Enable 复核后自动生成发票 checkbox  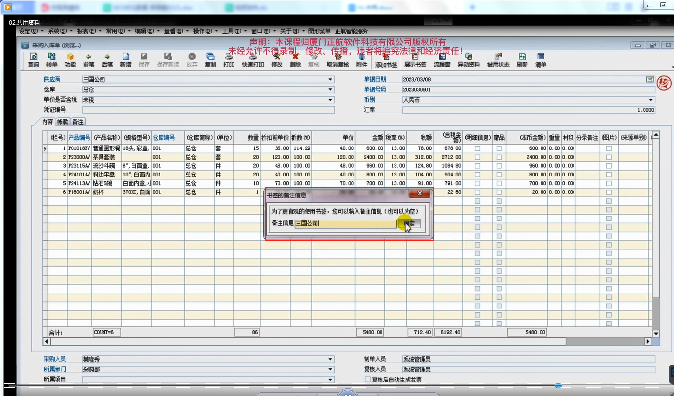click(367, 380)
